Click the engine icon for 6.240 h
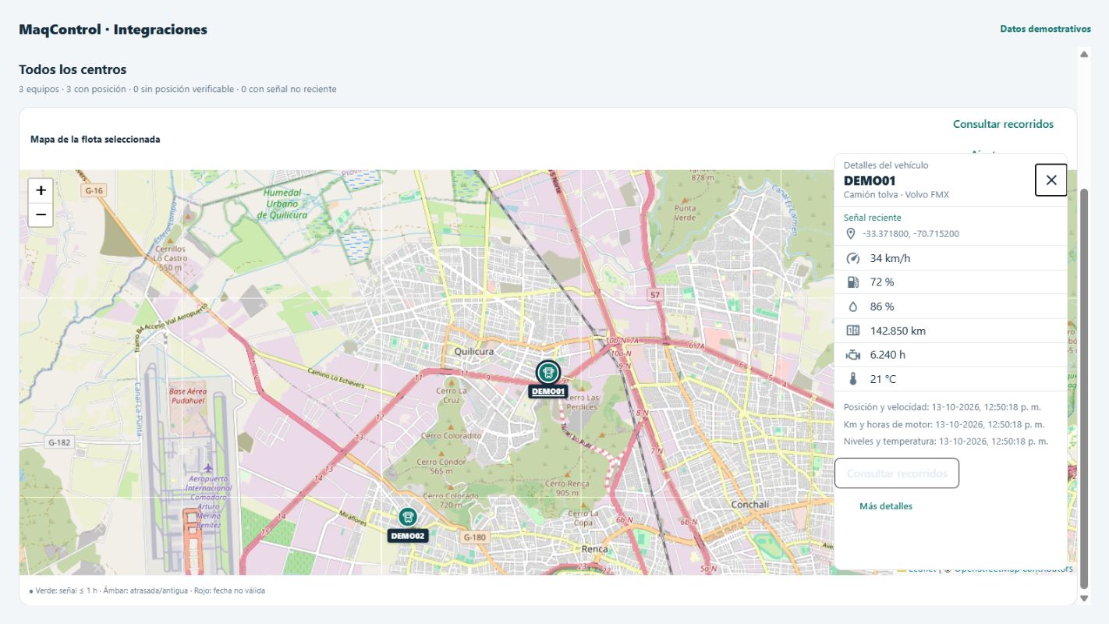 pos(852,355)
